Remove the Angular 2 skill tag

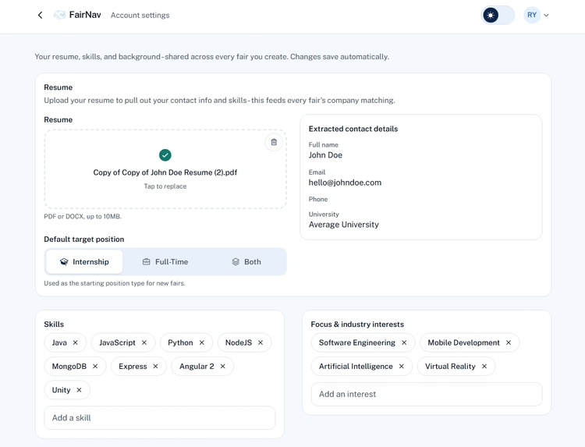223,367
